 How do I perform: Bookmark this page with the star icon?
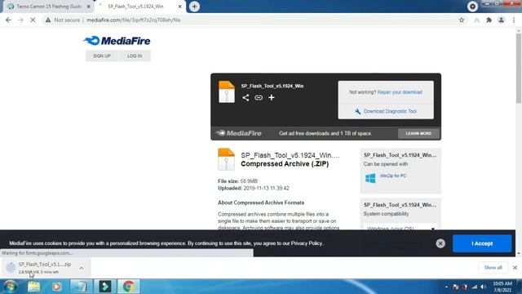tap(462, 20)
